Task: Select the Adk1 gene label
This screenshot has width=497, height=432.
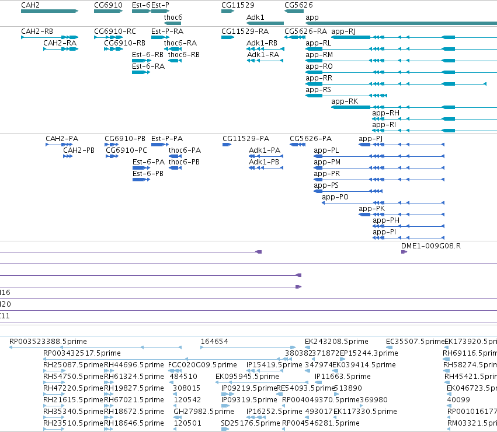Action: (255, 17)
